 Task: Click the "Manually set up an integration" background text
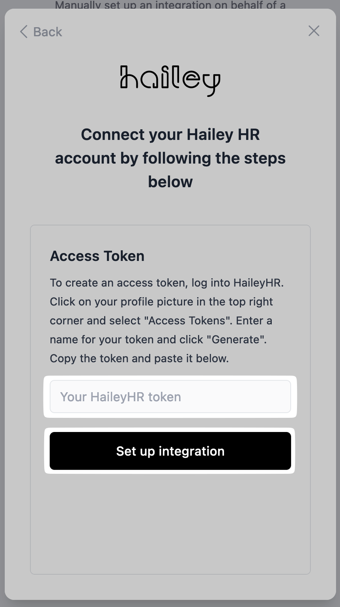(x=170, y=5)
